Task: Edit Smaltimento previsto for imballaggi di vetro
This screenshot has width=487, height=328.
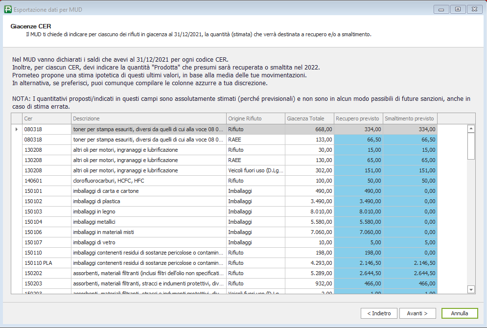Action: [409, 242]
